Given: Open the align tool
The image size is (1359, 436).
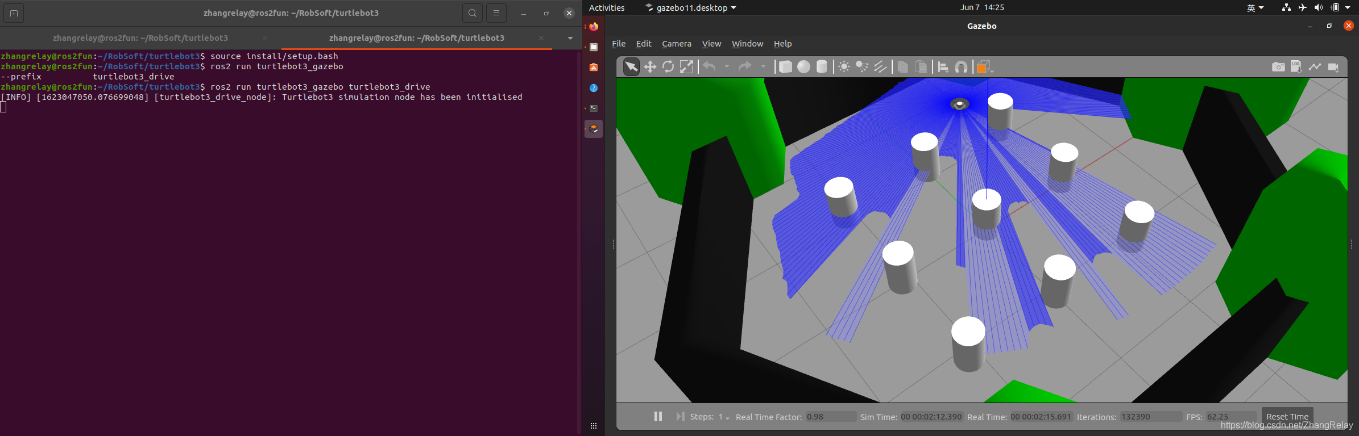Looking at the screenshot, I should [943, 67].
